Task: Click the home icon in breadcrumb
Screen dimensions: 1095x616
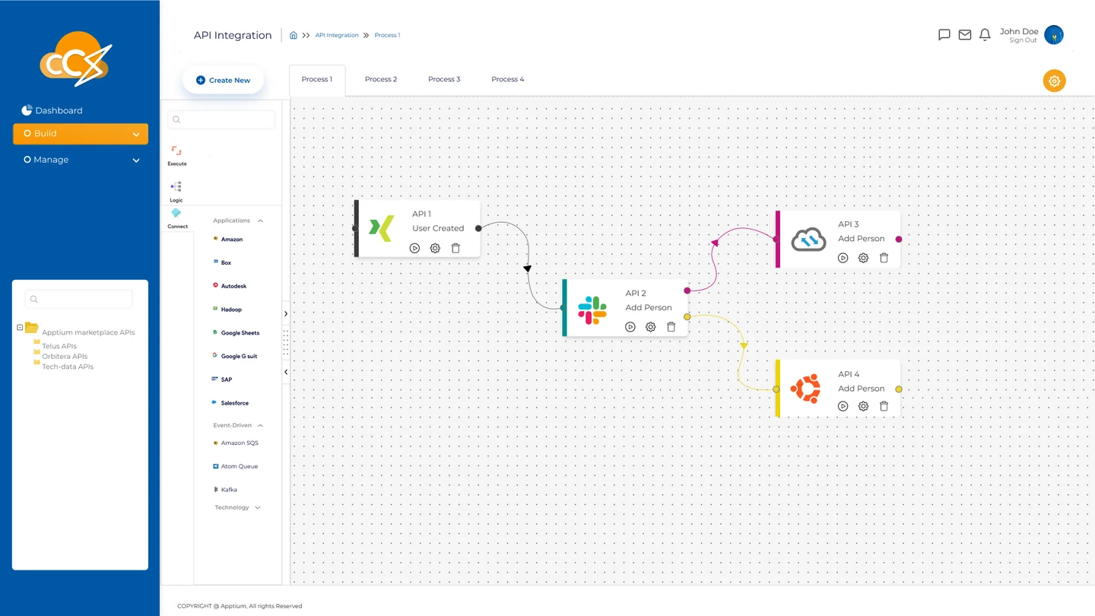Action: (x=294, y=35)
